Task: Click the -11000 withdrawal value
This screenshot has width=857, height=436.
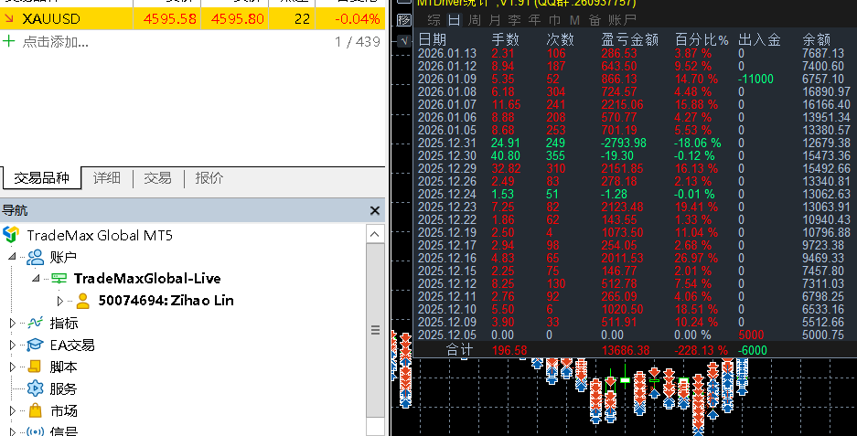Action: 755,79
